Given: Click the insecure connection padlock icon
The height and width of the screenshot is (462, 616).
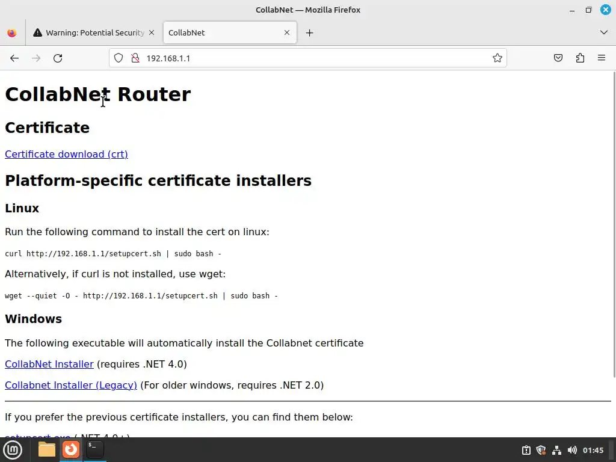Looking at the screenshot, I should pos(135,58).
